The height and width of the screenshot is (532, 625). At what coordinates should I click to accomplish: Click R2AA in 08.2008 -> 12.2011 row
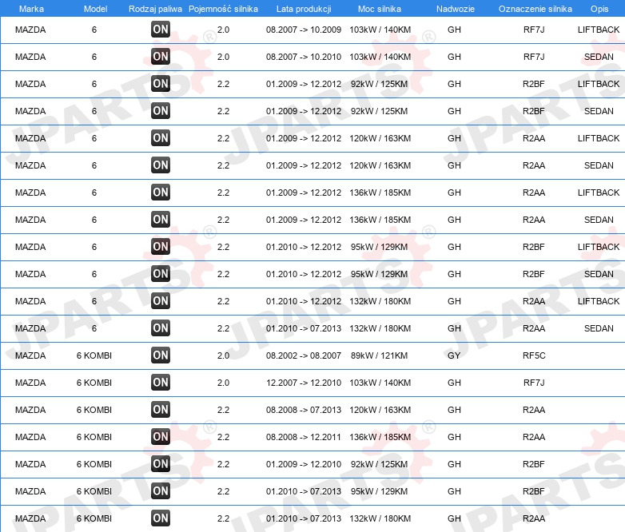534,437
